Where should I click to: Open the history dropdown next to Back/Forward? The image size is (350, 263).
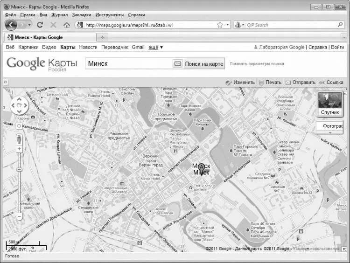coord(29,25)
